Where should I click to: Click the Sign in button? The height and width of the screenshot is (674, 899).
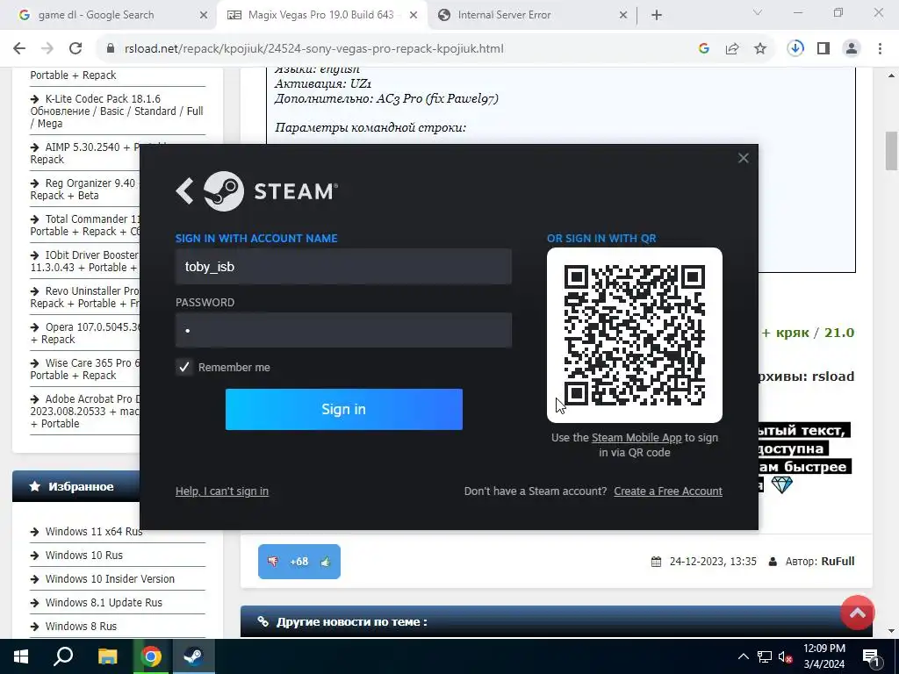344,409
